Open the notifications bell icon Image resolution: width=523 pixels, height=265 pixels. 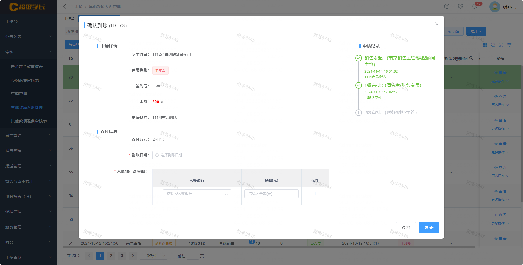point(474,6)
